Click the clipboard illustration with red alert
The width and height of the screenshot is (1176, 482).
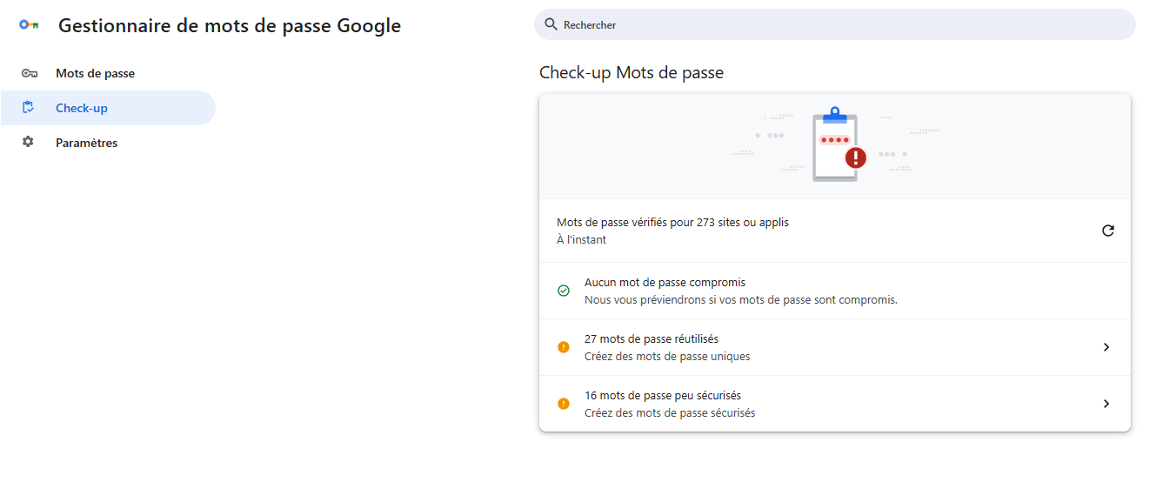836,145
